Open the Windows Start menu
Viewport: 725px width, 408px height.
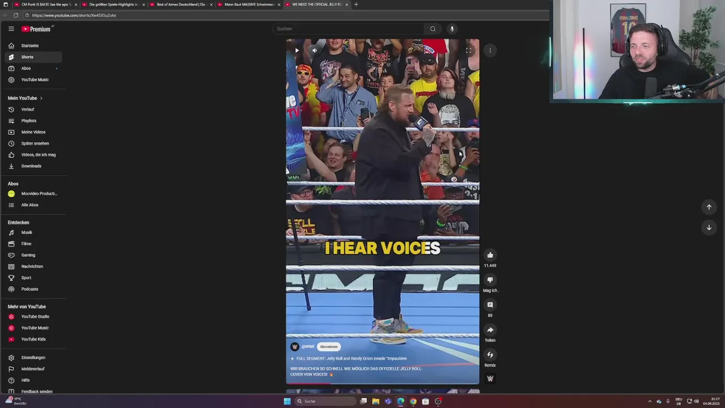click(287, 401)
